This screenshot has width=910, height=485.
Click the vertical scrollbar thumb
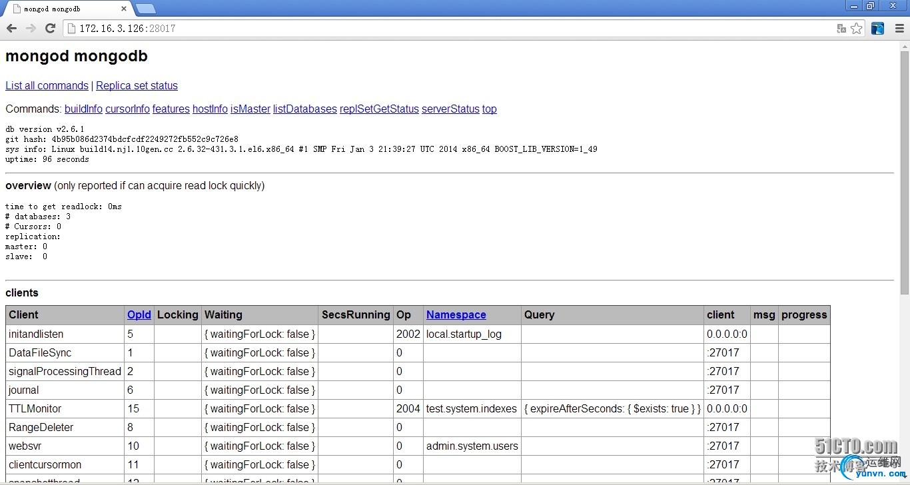(x=904, y=171)
